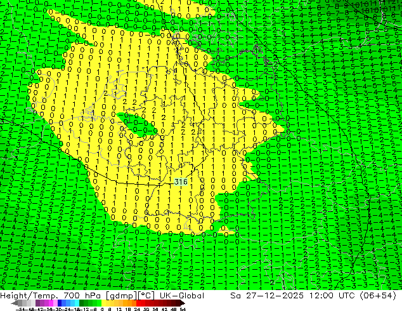This screenshot has height=311, width=402.
Task: Click the -54 legend scale value
Action: 20,309
